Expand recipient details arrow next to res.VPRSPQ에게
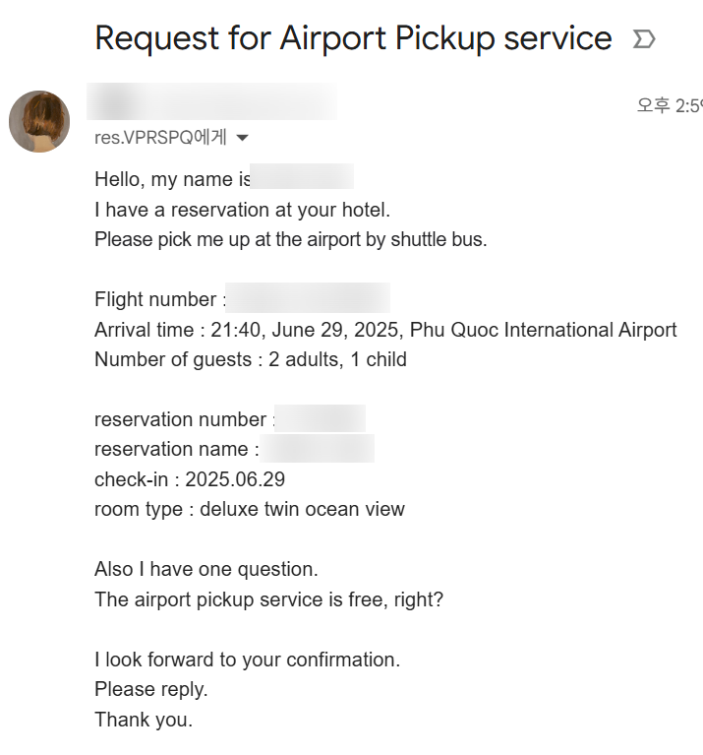703x755 pixels. point(243,138)
